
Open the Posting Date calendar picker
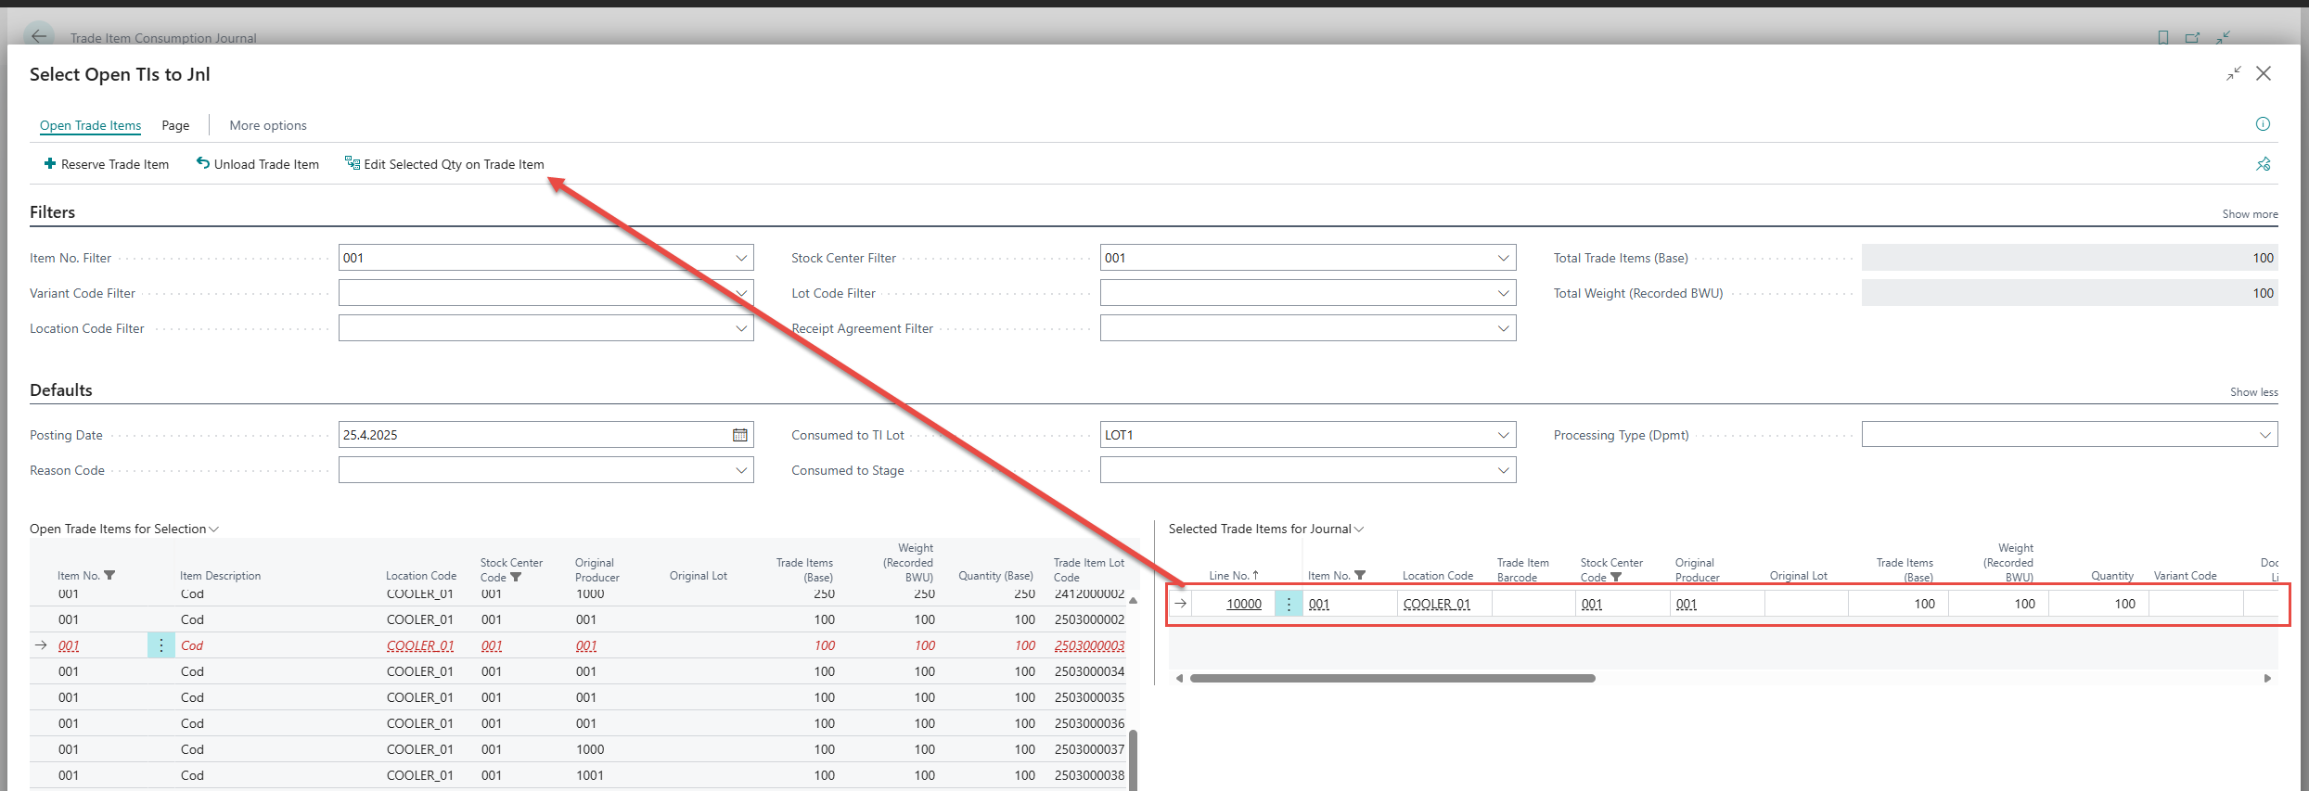tap(739, 435)
